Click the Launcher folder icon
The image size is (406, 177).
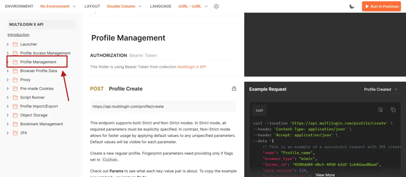15,44
